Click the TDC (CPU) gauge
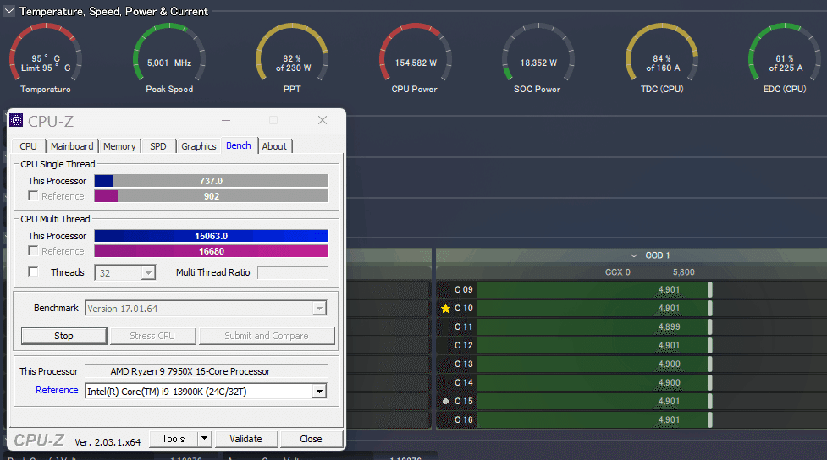This screenshot has width=827, height=460. click(x=662, y=58)
